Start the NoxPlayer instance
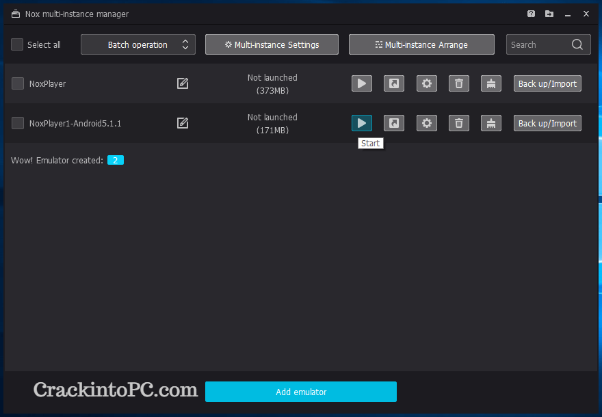This screenshot has width=602, height=417. pyautogui.click(x=362, y=83)
